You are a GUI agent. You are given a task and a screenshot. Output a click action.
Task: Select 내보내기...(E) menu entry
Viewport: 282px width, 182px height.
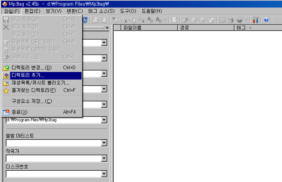[x=42, y=57]
